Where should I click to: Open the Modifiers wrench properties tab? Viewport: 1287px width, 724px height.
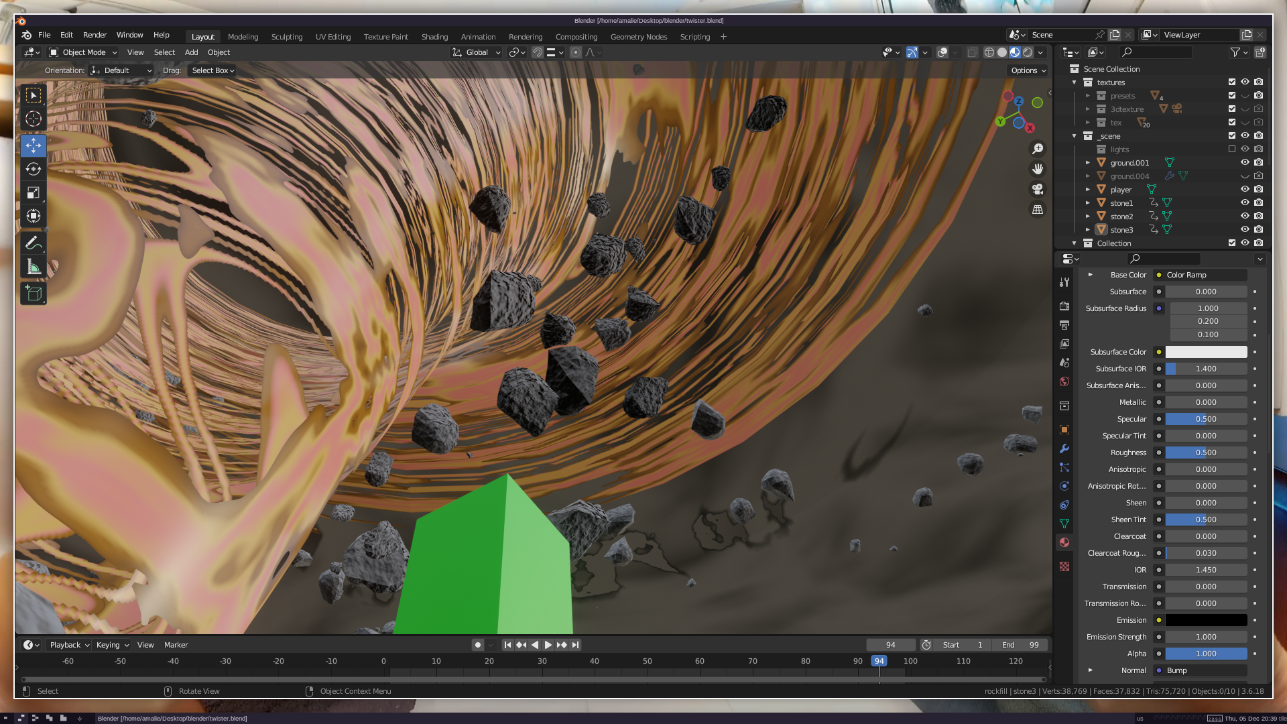coord(1064,448)
